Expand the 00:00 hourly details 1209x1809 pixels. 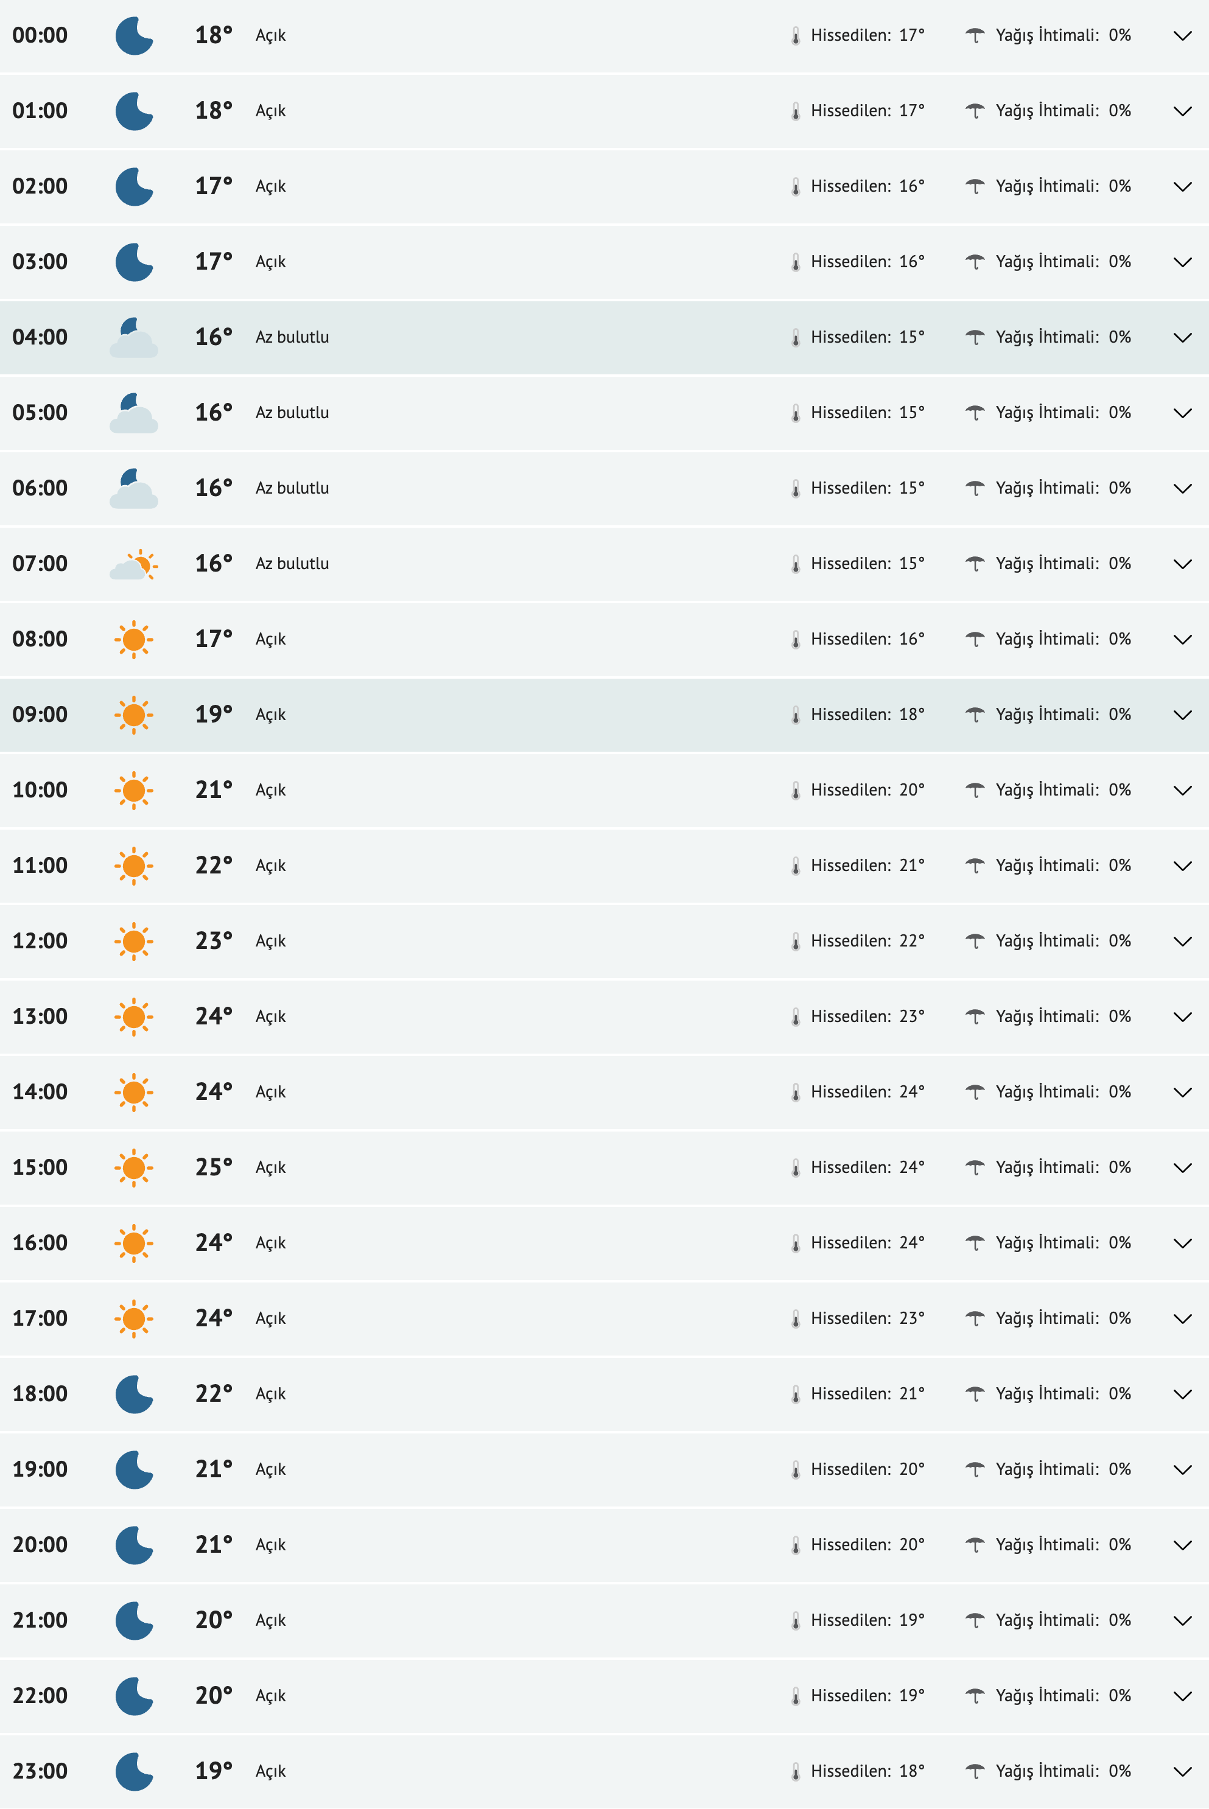click(1182, 37)
